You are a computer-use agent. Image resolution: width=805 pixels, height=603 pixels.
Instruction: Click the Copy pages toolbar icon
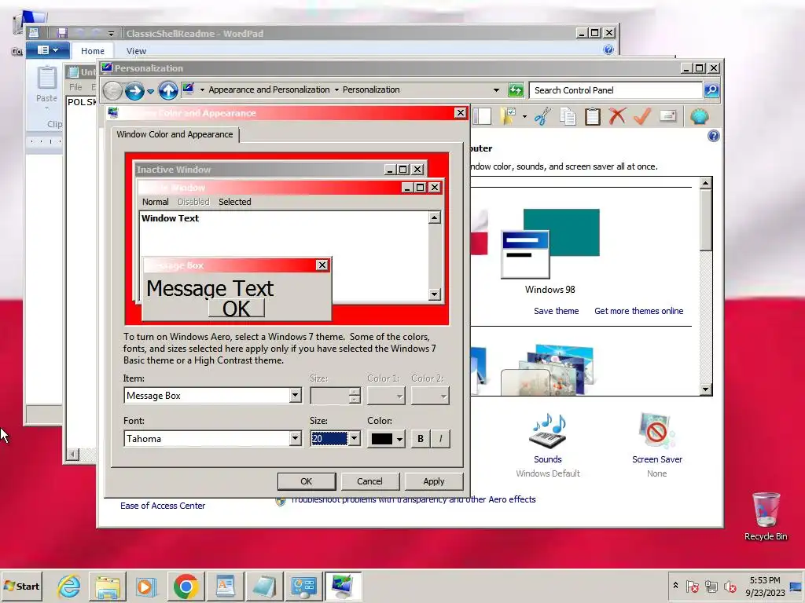pos(568,116)
